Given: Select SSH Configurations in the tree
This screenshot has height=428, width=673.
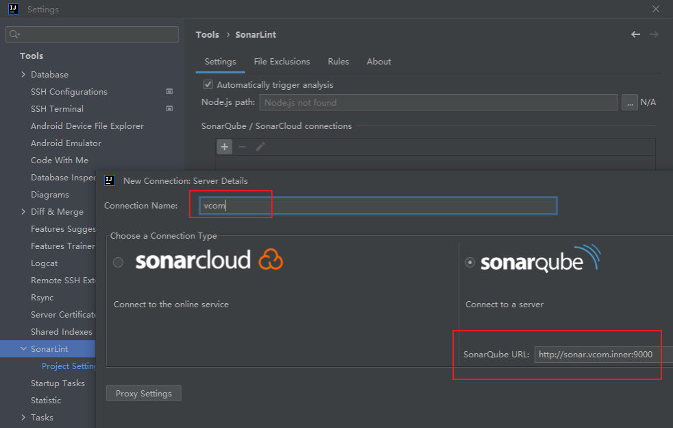Looking at the screenshot, I should point(69,91).
